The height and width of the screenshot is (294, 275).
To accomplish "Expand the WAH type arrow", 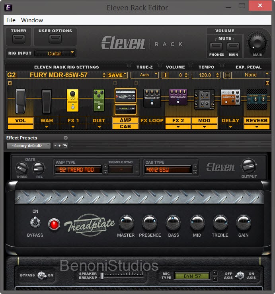I will [x=47, y=127].
